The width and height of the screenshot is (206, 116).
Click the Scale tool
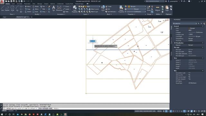pos(35,12)
